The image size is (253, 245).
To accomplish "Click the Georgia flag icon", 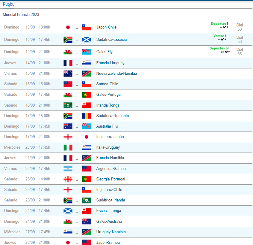I will tap(68, 179).
